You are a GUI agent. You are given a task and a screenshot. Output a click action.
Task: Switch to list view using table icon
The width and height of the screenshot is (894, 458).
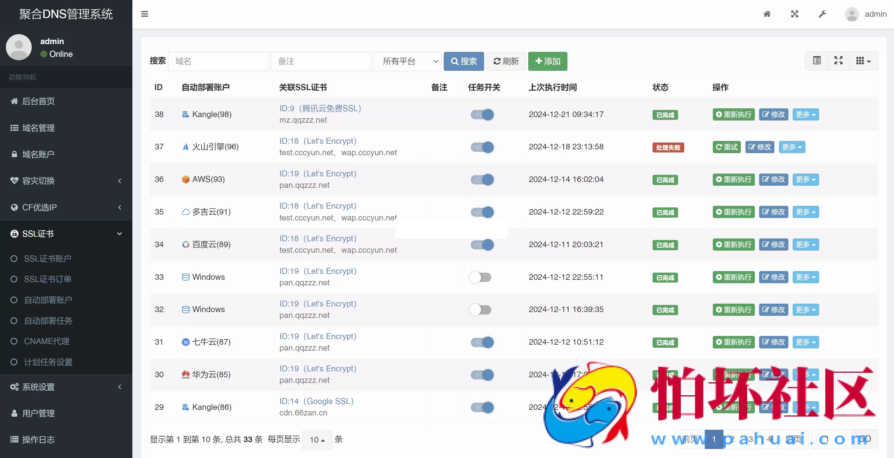tap(817, 61)
